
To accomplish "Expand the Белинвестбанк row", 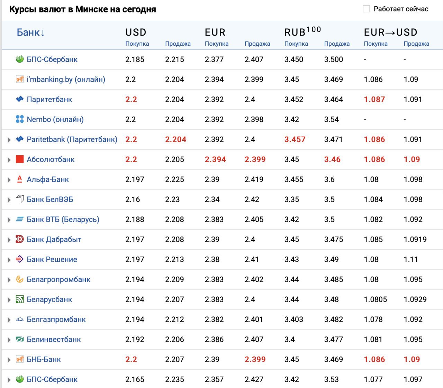I will [9, 340].
